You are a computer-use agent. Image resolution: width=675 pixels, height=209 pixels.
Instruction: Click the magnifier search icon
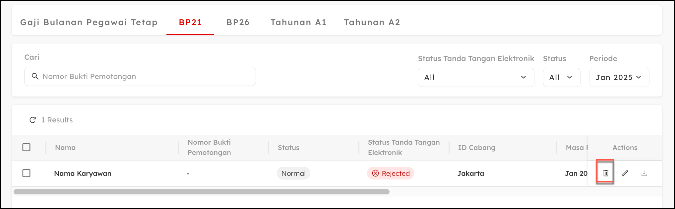35,76
